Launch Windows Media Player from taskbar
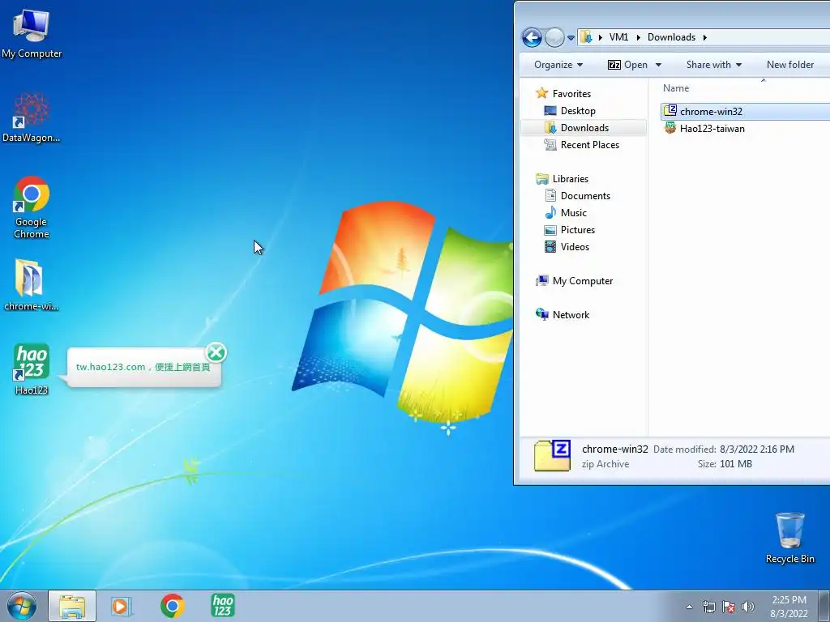 tap(122, 606)
